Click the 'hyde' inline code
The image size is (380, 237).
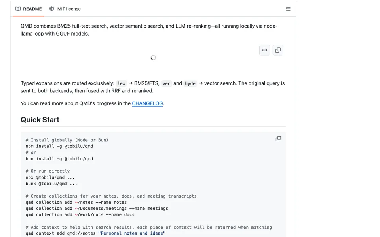pyautogui.click(x=190, y=83)
